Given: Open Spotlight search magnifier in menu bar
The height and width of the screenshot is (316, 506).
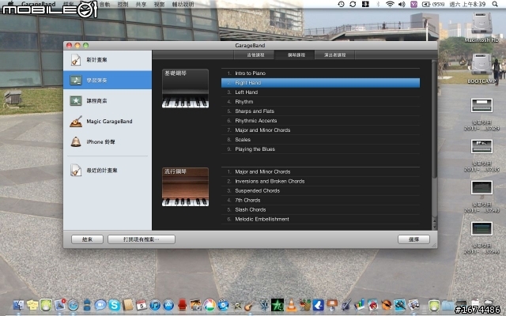Looking at the screenshot, I should tap(495, 4).
